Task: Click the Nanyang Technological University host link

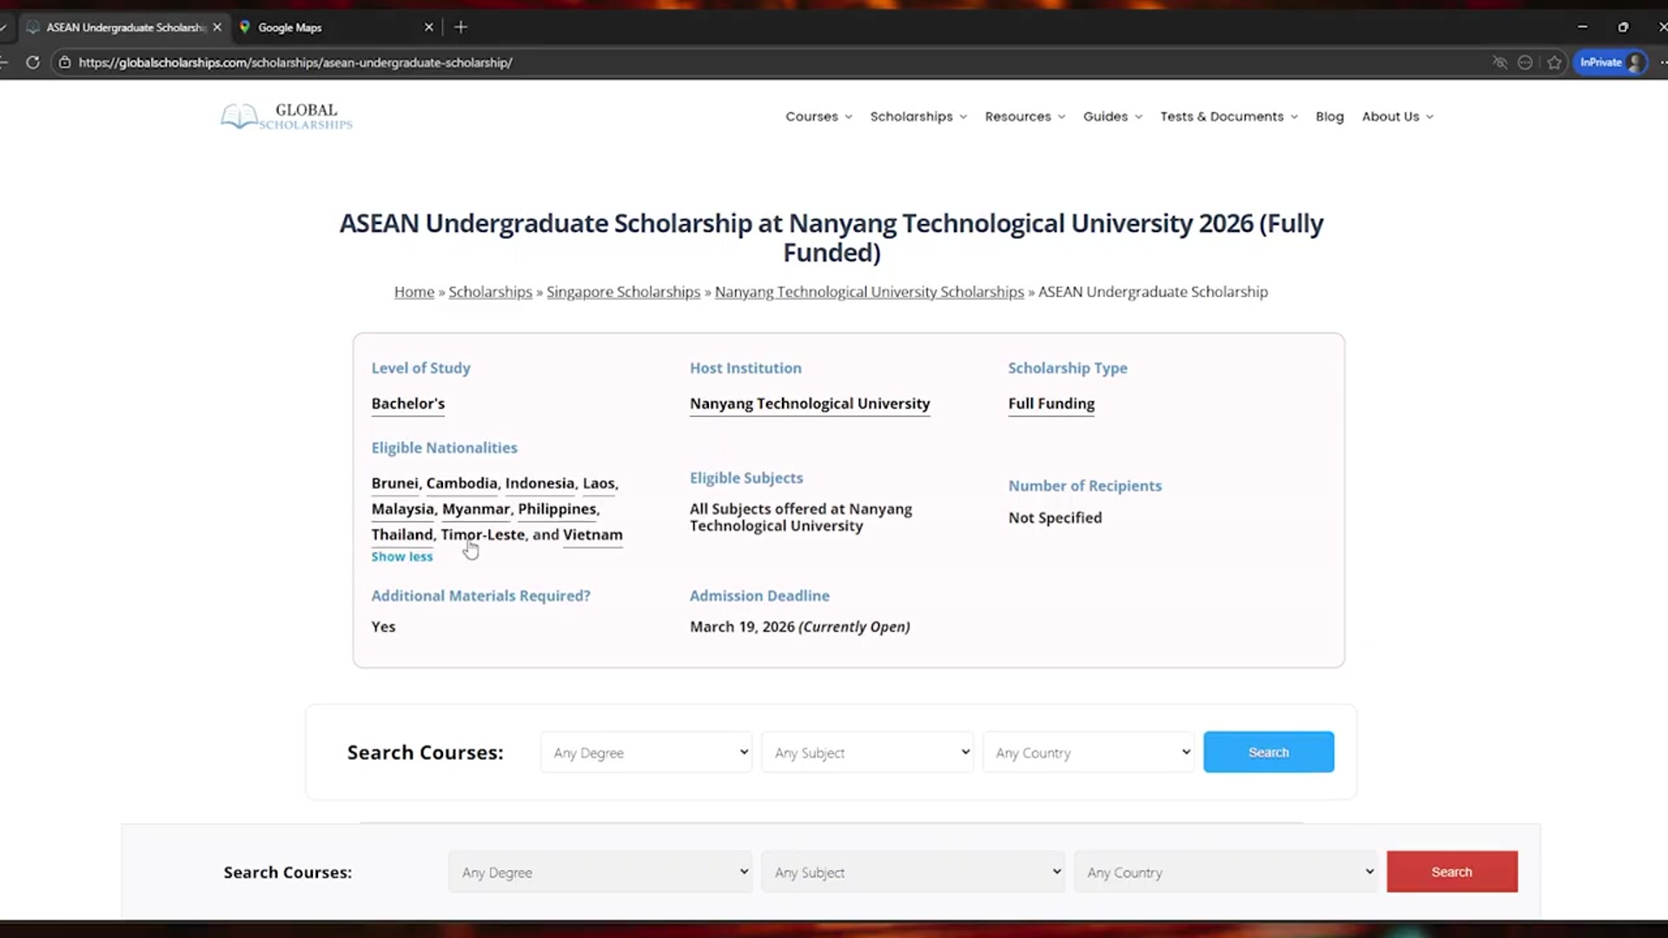Action: (810, 404)
